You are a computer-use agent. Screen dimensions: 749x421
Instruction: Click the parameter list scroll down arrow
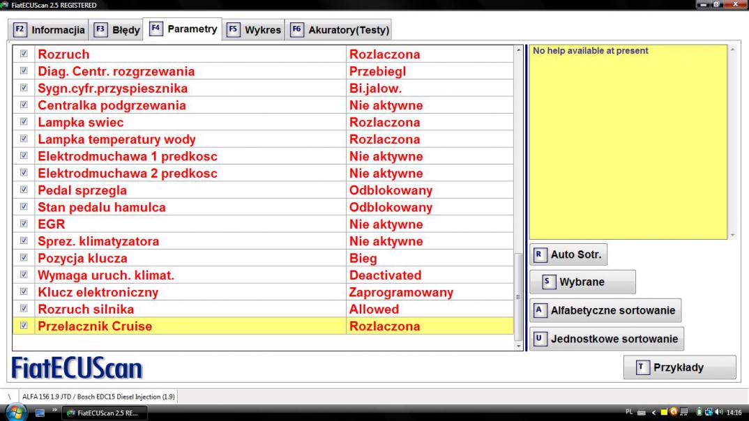click(x=519, y=346)
